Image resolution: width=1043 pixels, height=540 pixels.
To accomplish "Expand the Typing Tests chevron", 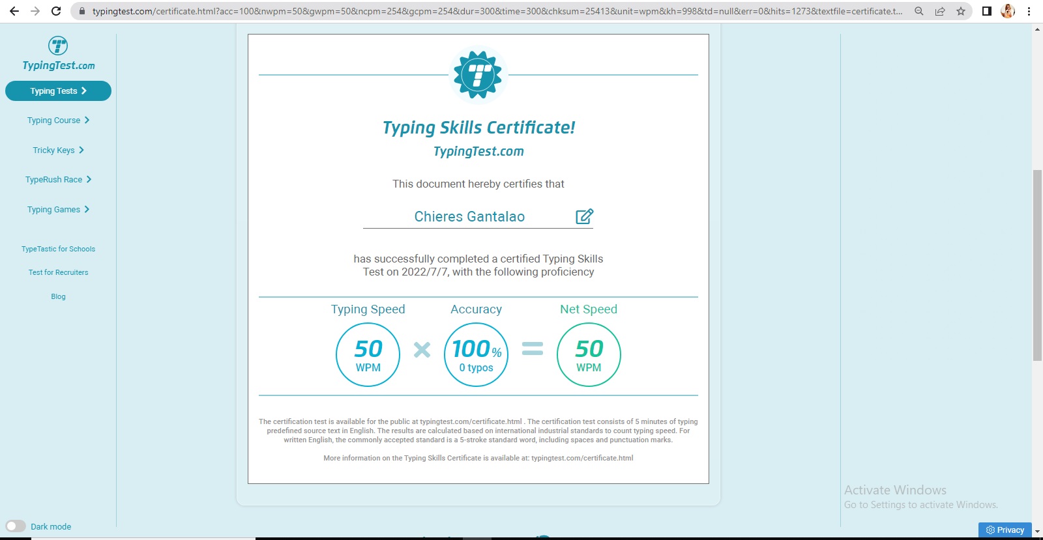I will coord(84,91).
